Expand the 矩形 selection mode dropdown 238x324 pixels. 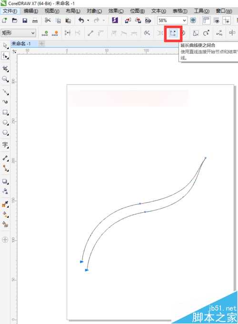pyautogui.click(x=18, y=33)
